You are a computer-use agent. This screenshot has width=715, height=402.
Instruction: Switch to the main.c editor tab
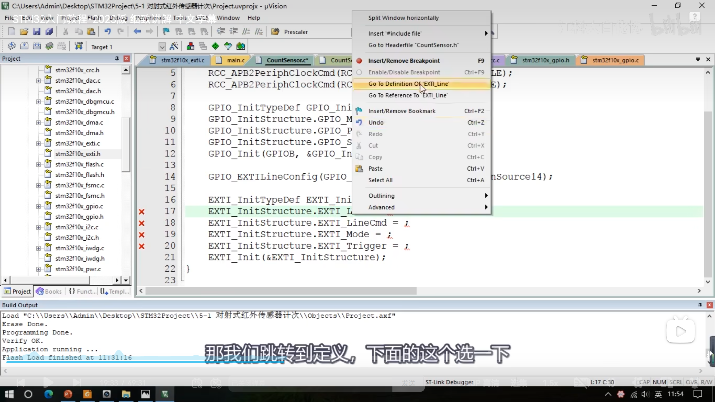[235, 60]
